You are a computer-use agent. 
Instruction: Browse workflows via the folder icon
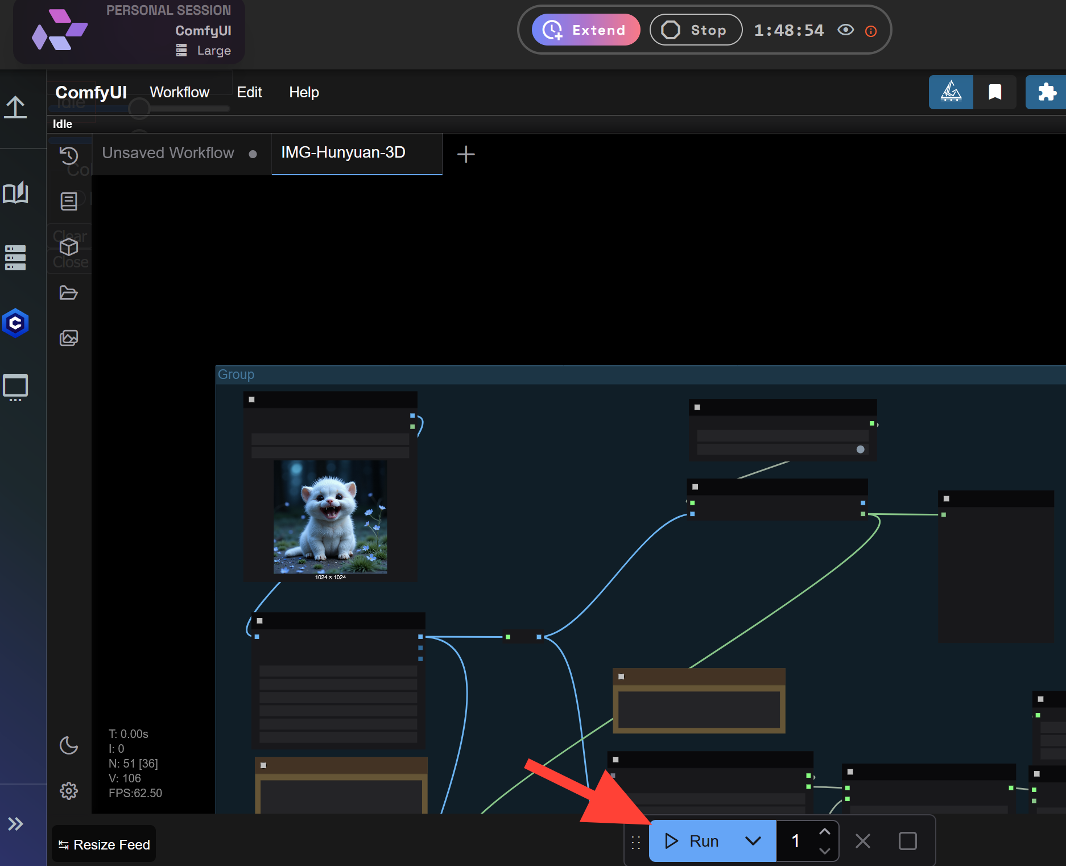pyautogui.click(x=69, y=292)
